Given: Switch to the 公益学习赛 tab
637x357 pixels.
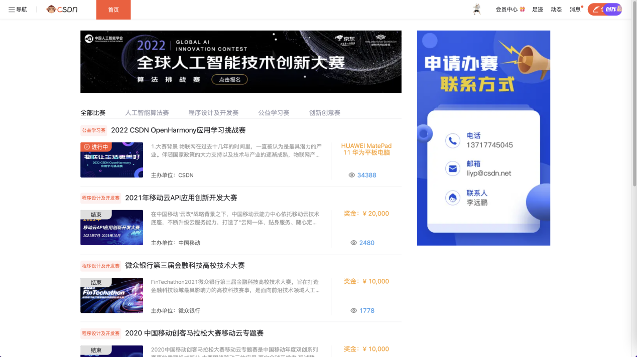Looking at the screenshot, I should [274, 113].
